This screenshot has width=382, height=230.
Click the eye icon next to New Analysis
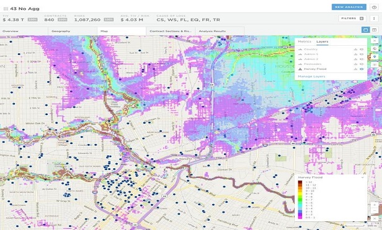point(375,7)
